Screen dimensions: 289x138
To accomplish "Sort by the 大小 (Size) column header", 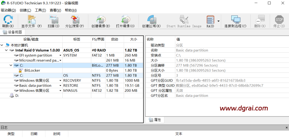I will 133,39.
